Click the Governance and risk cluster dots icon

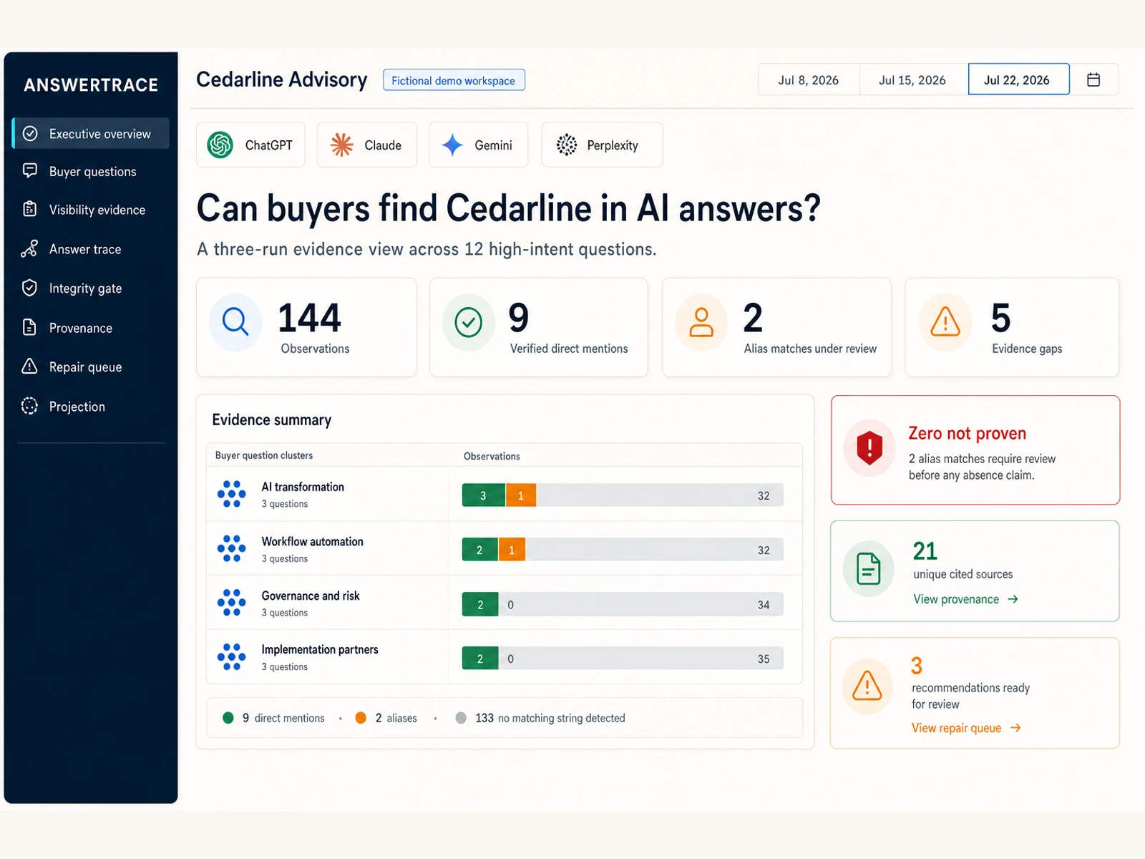pyautogui.click(x=232, y=603)
